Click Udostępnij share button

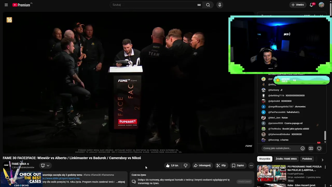202,165
